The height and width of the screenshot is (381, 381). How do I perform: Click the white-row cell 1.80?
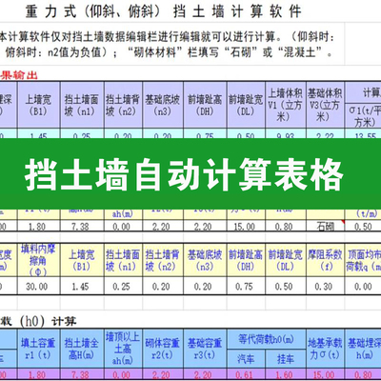point(37,226)
